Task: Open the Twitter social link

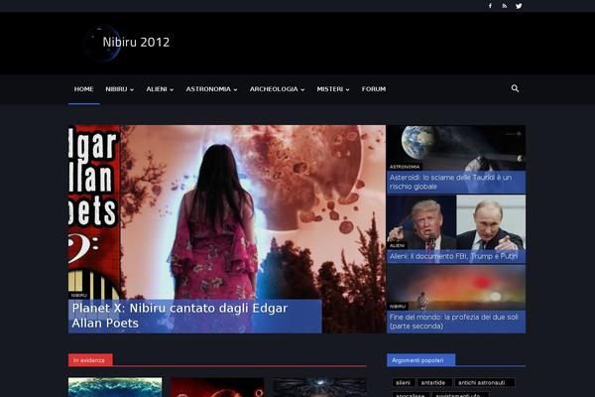Action: [x=519, y=6]
